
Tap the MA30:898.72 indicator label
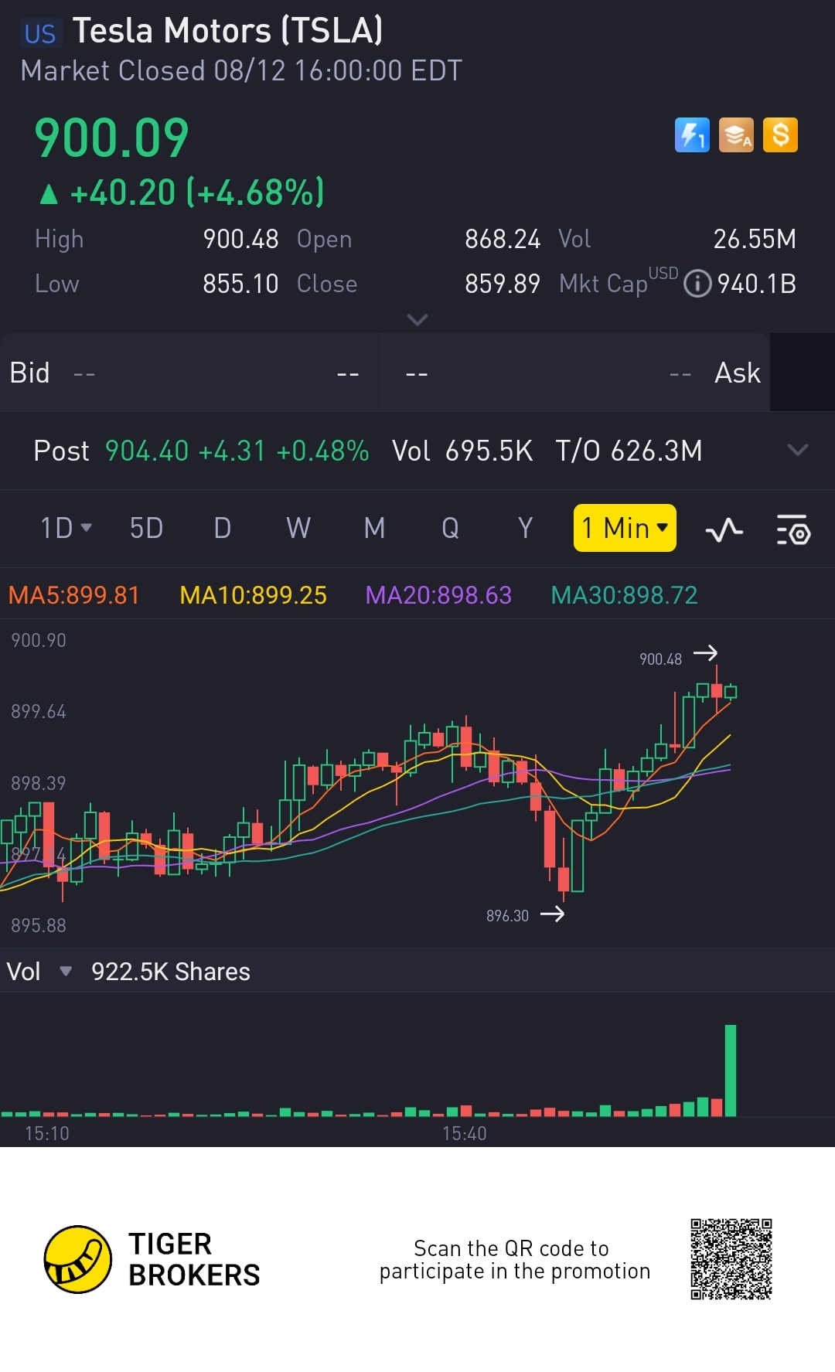pos(624,595)
